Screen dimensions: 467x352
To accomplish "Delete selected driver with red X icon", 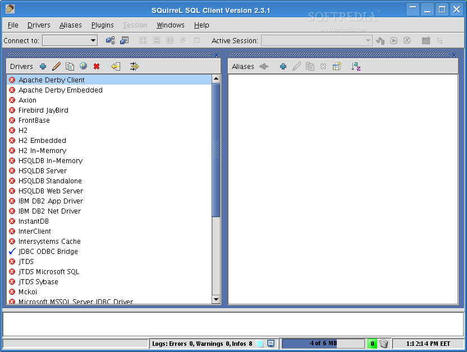I will pyautogui.click(x=97, y=66).
